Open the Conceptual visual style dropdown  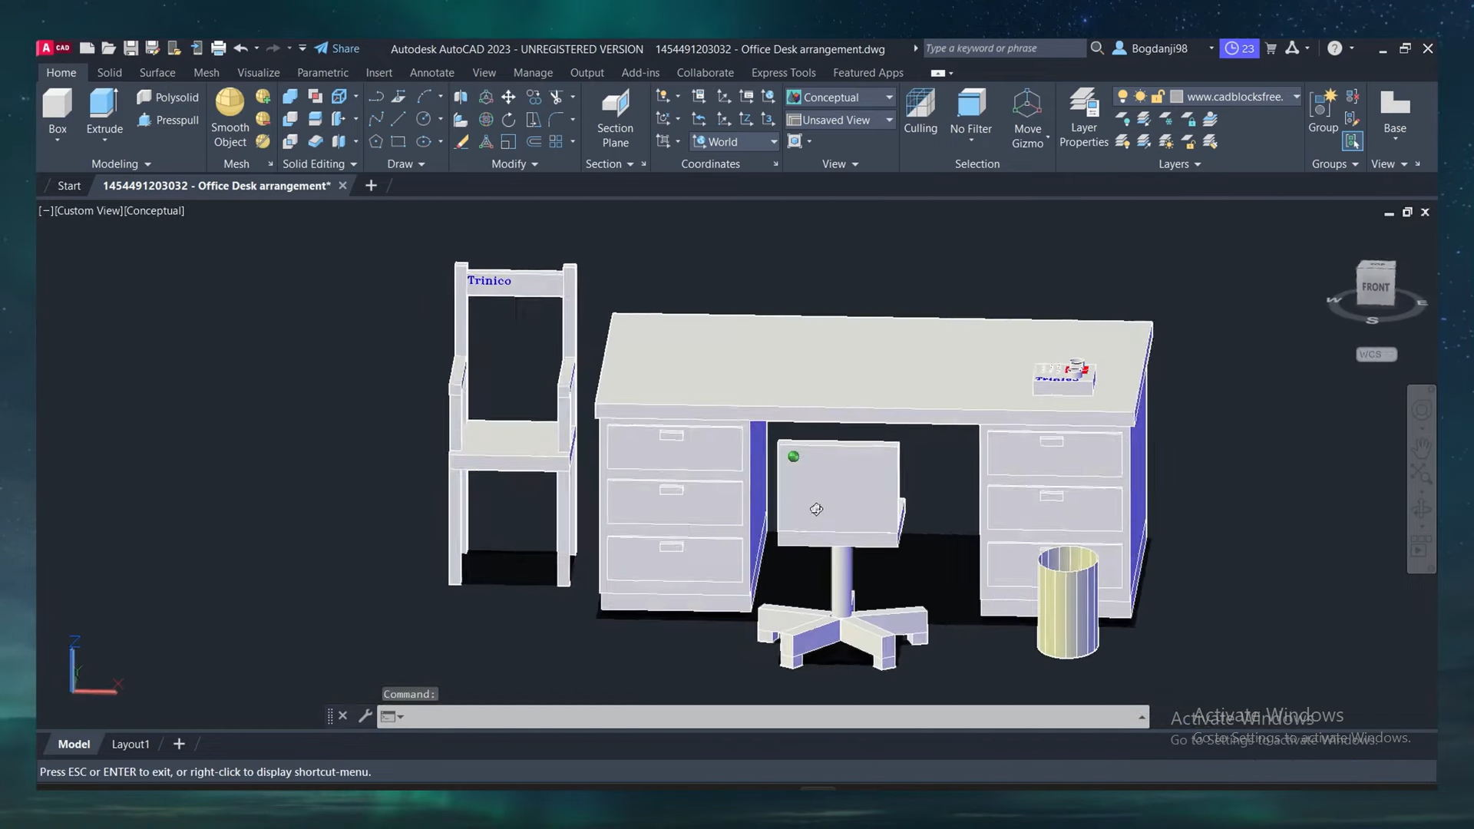tap(840, 97)
